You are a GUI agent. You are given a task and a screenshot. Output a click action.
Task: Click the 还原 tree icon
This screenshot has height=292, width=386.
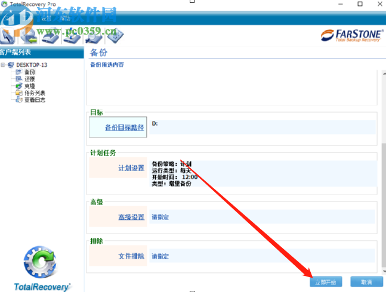pyautogui.click(x=19, y=79)
